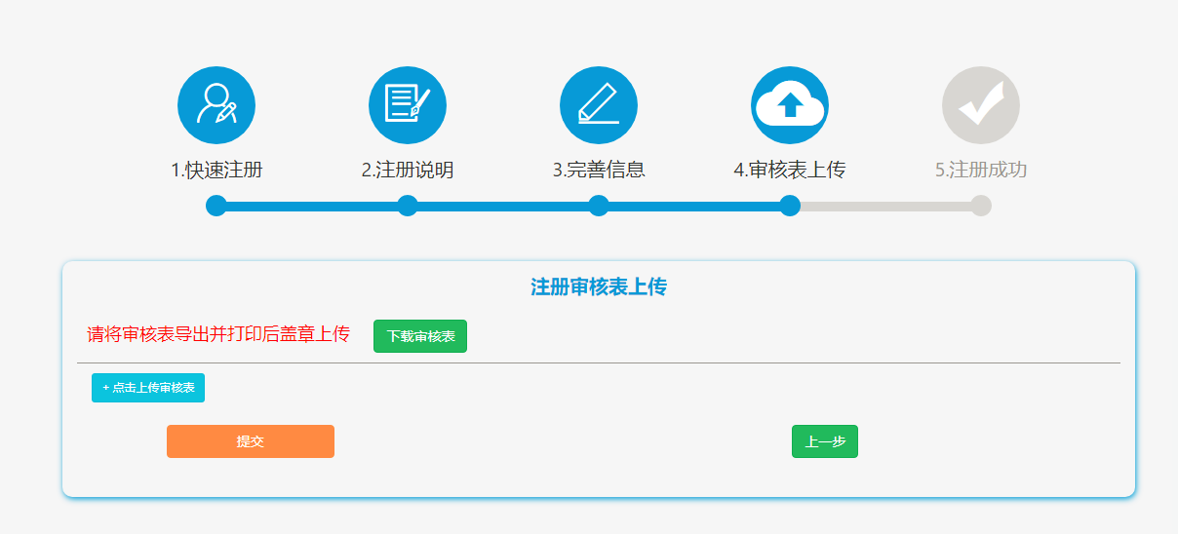The width and height of the screenshot is (1178, 534).
Task: Select step label 2.注册说明
Action: click(408, 171)
